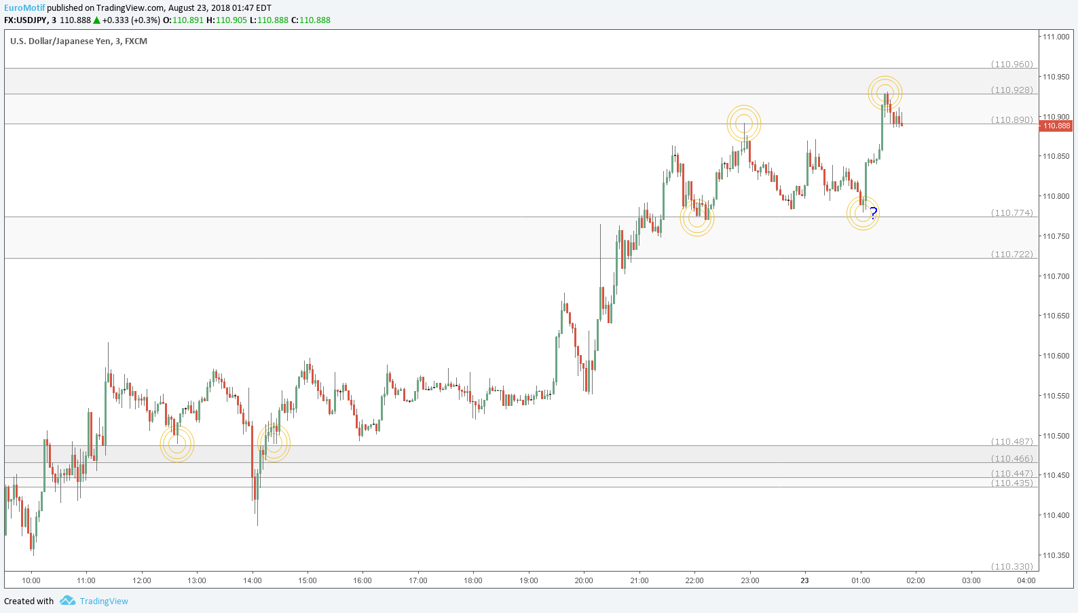Click the 14:00 time axis label
This screenshot has width=1078, height=613.
253,580
